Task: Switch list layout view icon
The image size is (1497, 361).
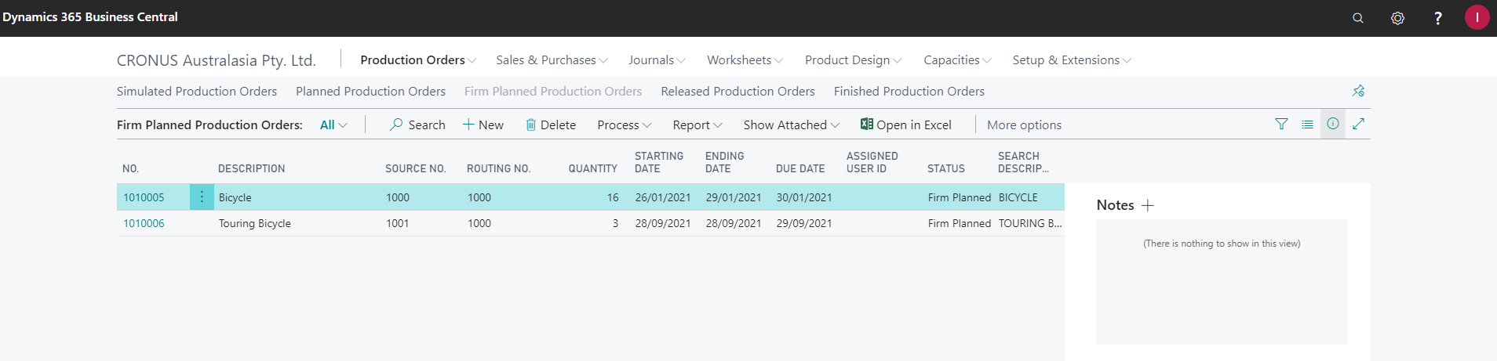Action: tap(1307, 124)
